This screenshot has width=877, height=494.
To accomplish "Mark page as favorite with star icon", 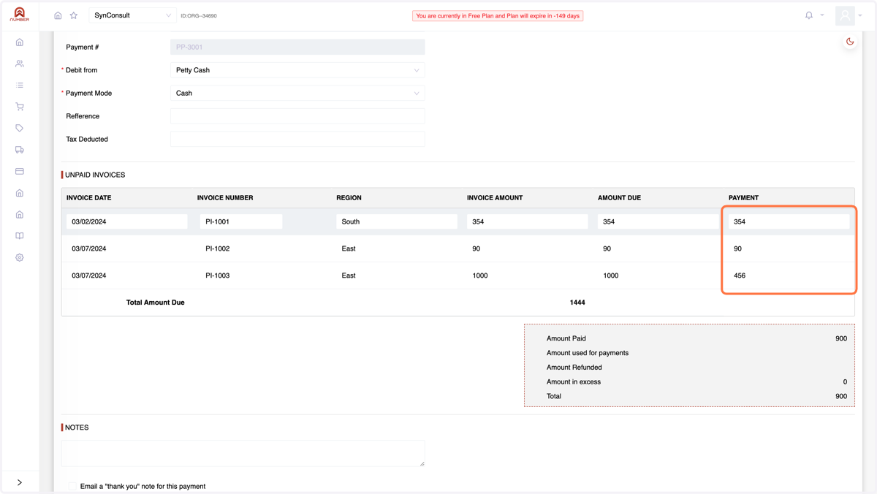I will (x=74, y=15).
